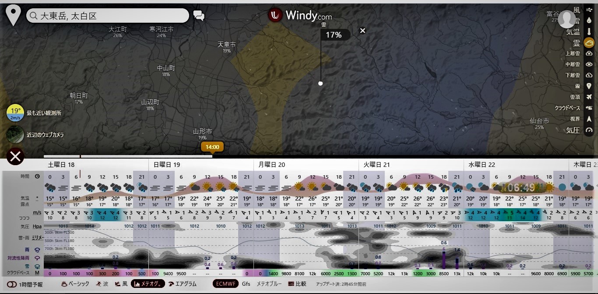Open the chat bubbles icon
Viewport: 598px width, 294px height.
(x=199, y=16)
